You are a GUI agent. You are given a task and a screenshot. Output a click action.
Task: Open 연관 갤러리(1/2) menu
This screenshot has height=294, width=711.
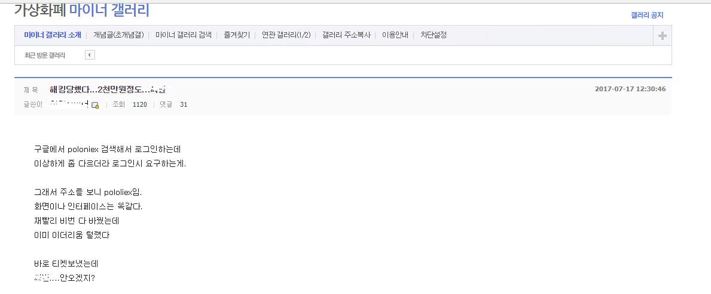coord(286,35)
